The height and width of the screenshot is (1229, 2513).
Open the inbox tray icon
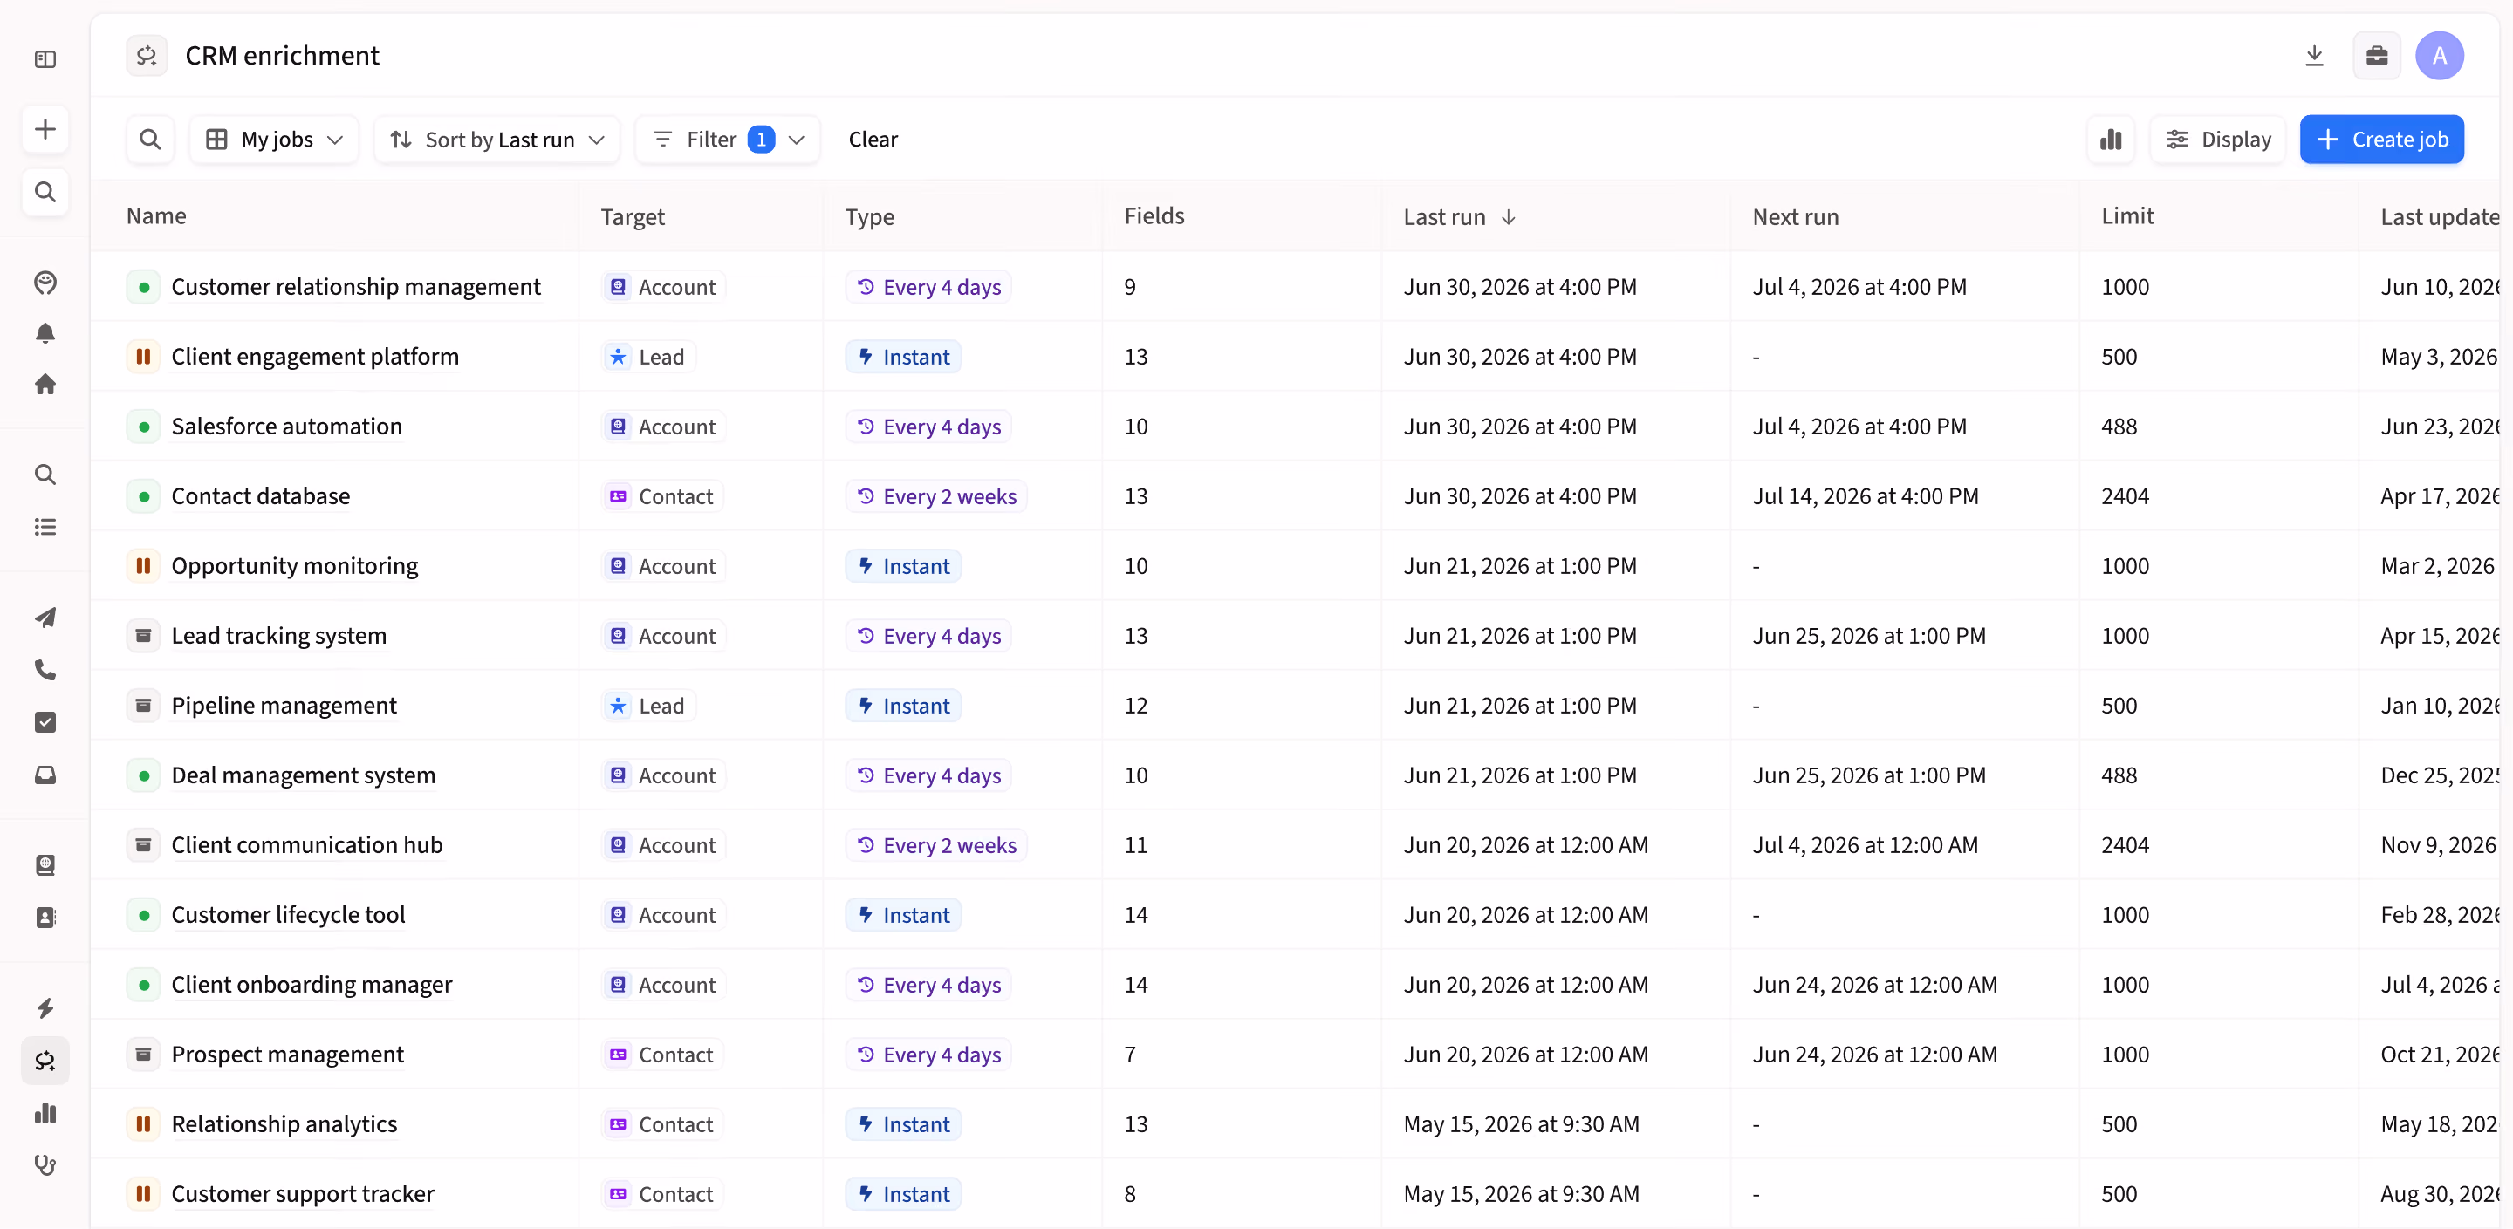[45, 775]
